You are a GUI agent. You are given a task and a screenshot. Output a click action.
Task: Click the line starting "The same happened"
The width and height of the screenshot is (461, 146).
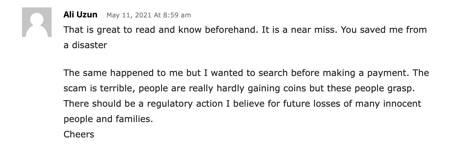(x=246, y=73)
